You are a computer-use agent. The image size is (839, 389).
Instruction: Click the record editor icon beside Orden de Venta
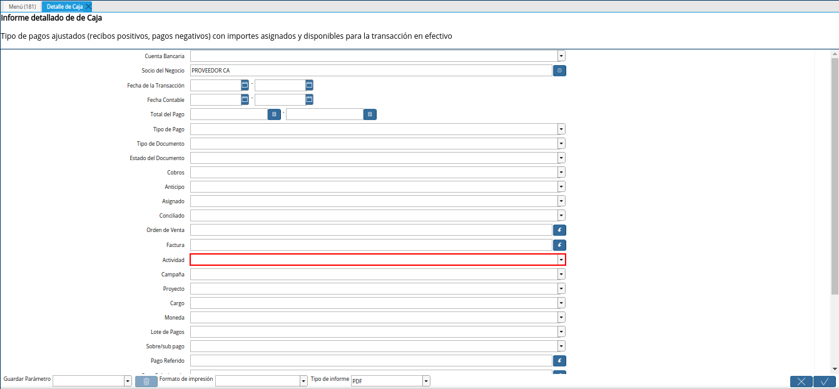click(559, 230)
